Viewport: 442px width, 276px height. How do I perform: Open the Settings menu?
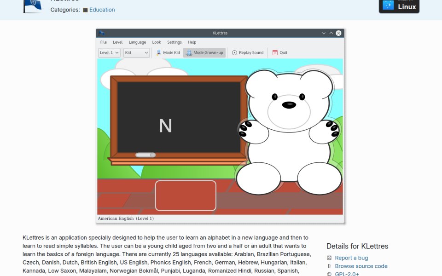click(x=174, y=42)
